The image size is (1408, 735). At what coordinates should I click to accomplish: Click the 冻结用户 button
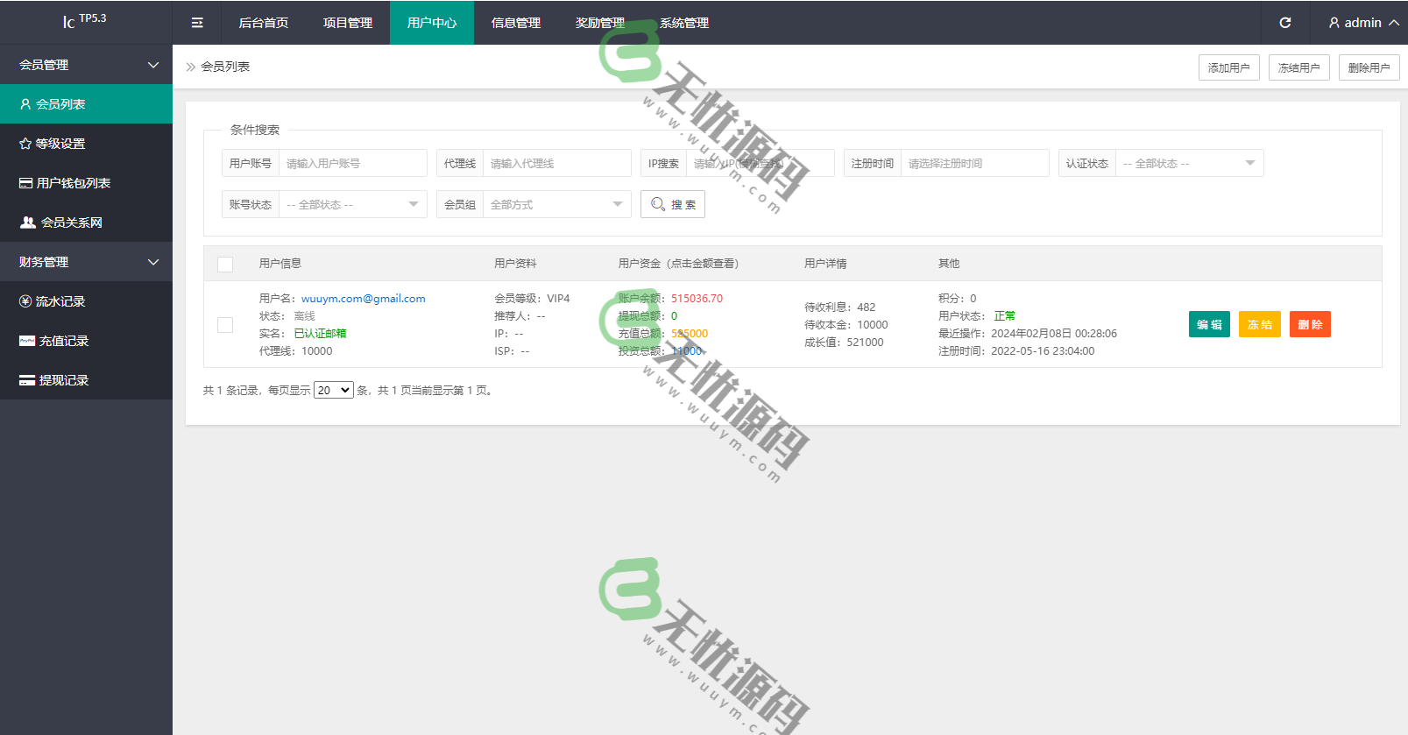(1298, 67)
